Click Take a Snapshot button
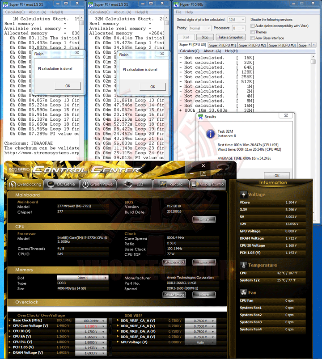The height and width of the screenshot is (359, 322). click(x=230, y=37)
